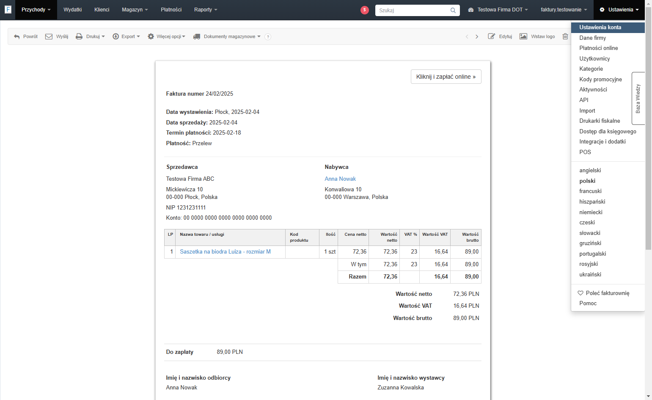Open Dostęp dla księgowego entry
The image size is (652, 400).
pyautogui.click(x=608, y=132)
